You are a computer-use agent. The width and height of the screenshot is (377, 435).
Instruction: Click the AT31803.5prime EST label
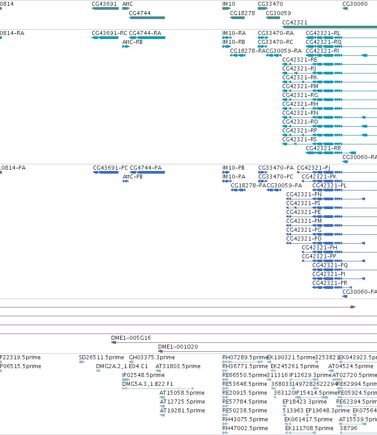pyautogui.click(x=178, y=366)
